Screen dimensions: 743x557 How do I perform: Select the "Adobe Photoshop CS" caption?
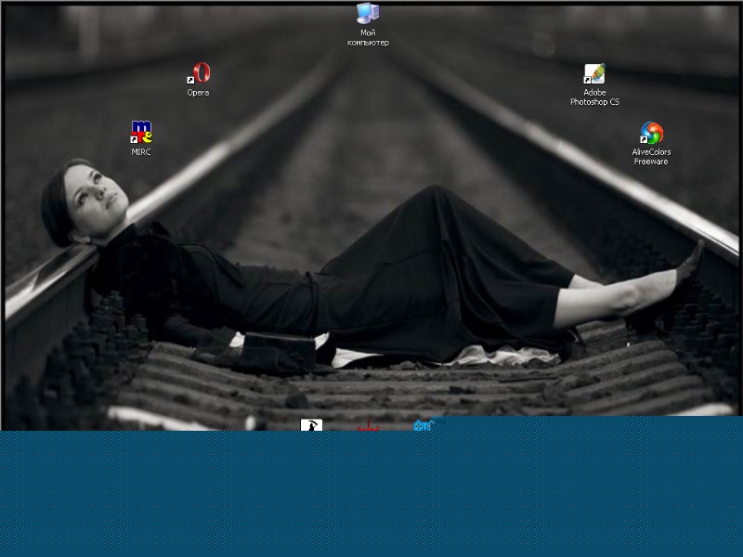tap(594, 97)
